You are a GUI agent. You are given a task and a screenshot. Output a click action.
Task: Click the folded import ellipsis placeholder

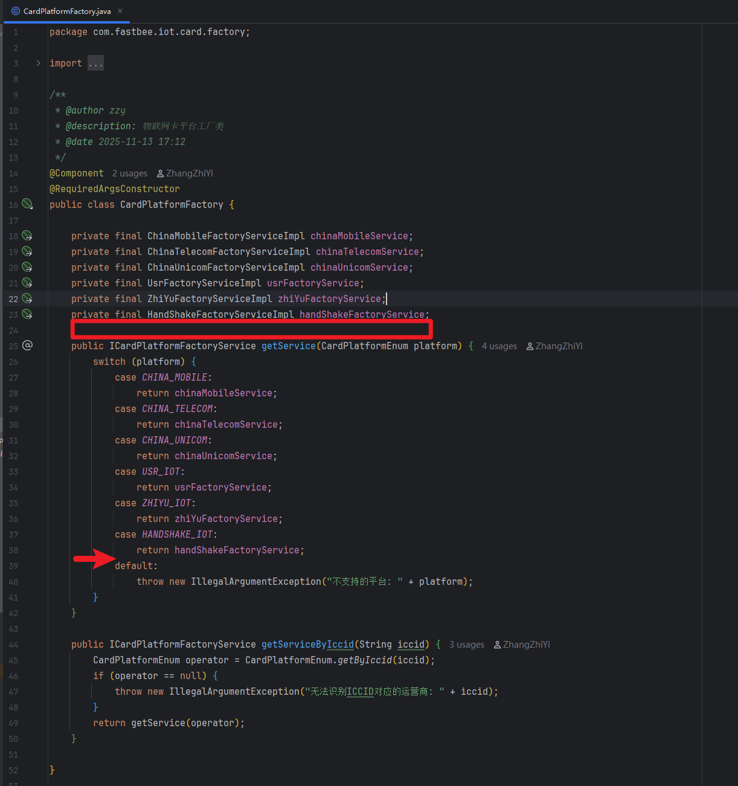tap(95, 63)
